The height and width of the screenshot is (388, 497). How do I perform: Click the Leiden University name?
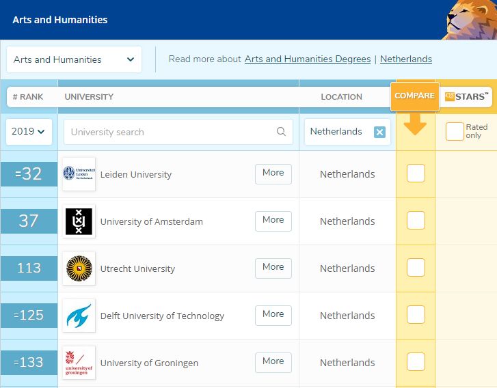pos(135,174)
